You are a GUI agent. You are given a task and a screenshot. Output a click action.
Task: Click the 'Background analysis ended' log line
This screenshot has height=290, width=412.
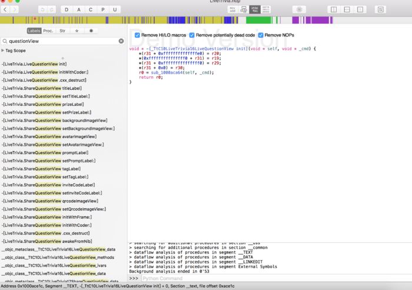[170, 271]
